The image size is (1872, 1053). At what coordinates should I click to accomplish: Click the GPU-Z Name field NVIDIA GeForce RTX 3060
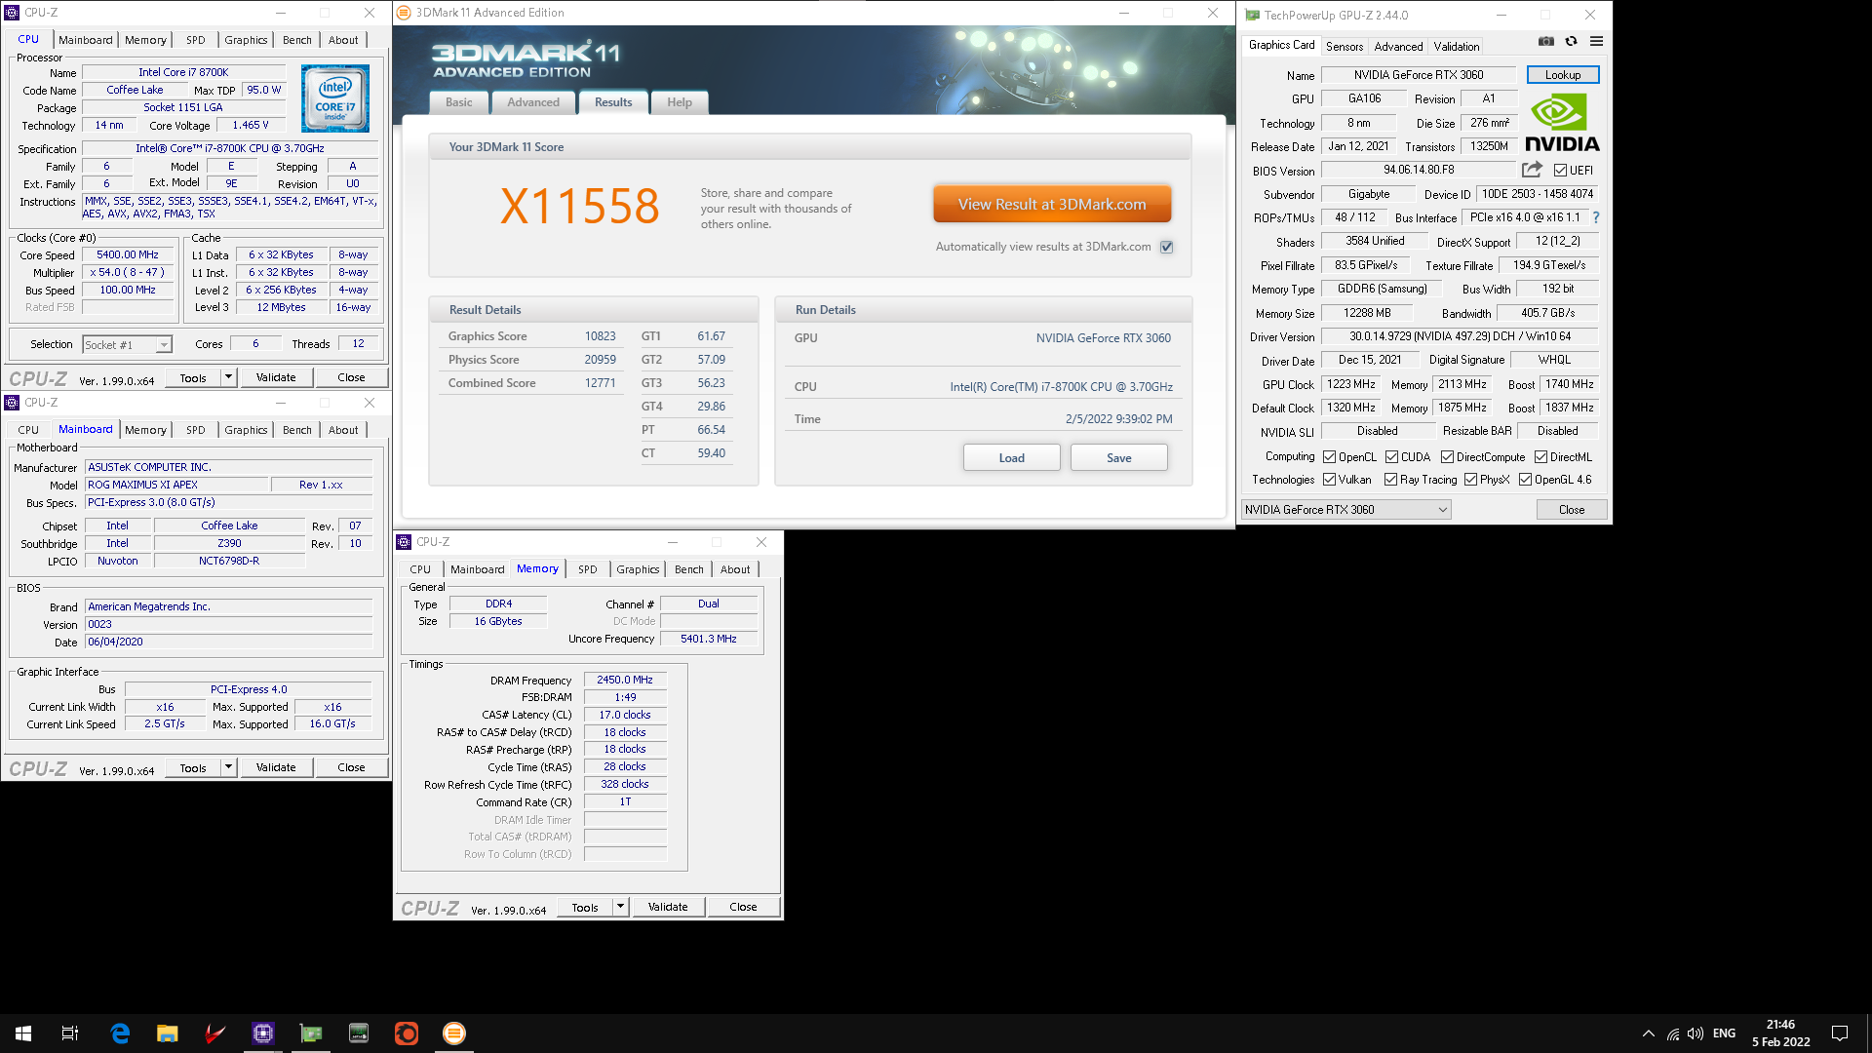[1419, 75]
